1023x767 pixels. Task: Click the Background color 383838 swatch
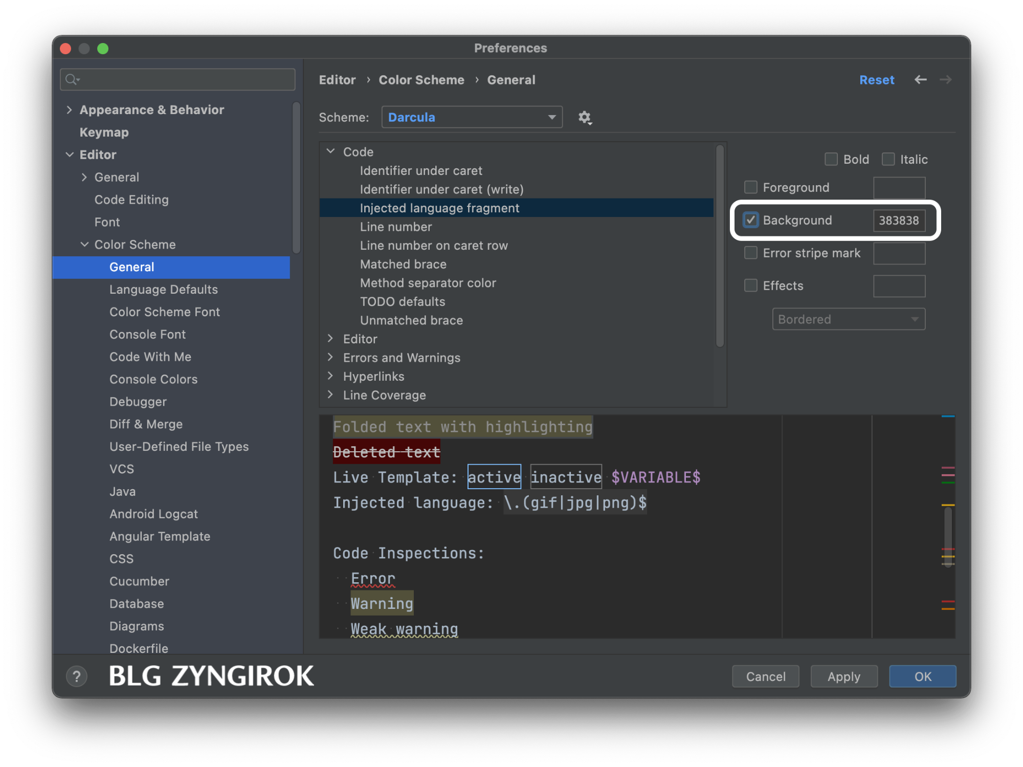(899, 220)
